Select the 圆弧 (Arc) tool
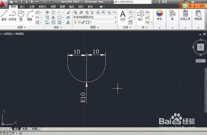 (30, 15)
